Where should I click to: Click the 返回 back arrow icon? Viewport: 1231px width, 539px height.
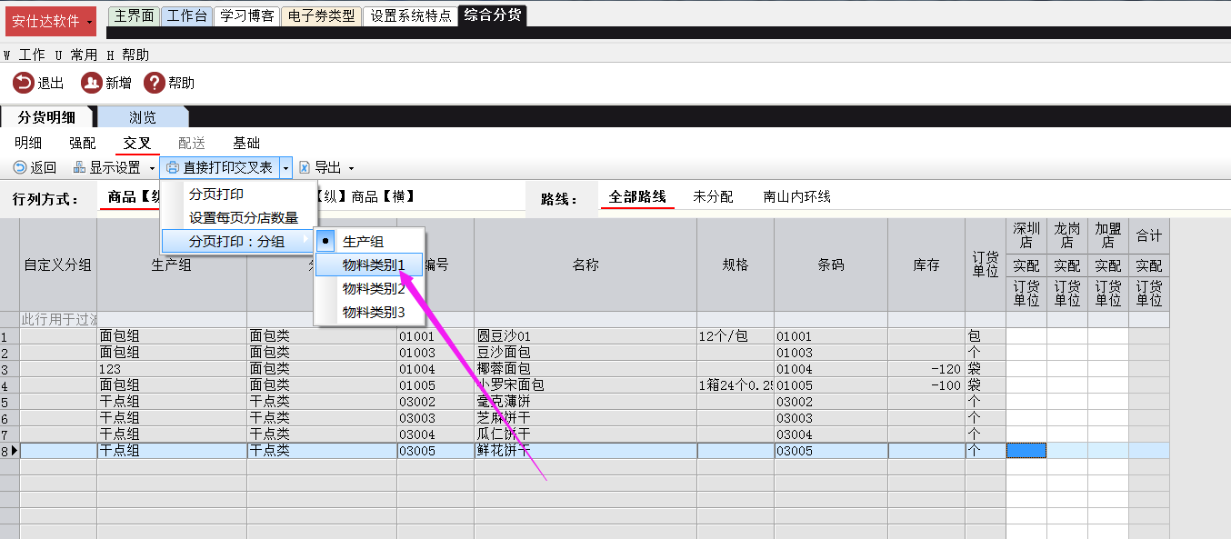point(20,167)
